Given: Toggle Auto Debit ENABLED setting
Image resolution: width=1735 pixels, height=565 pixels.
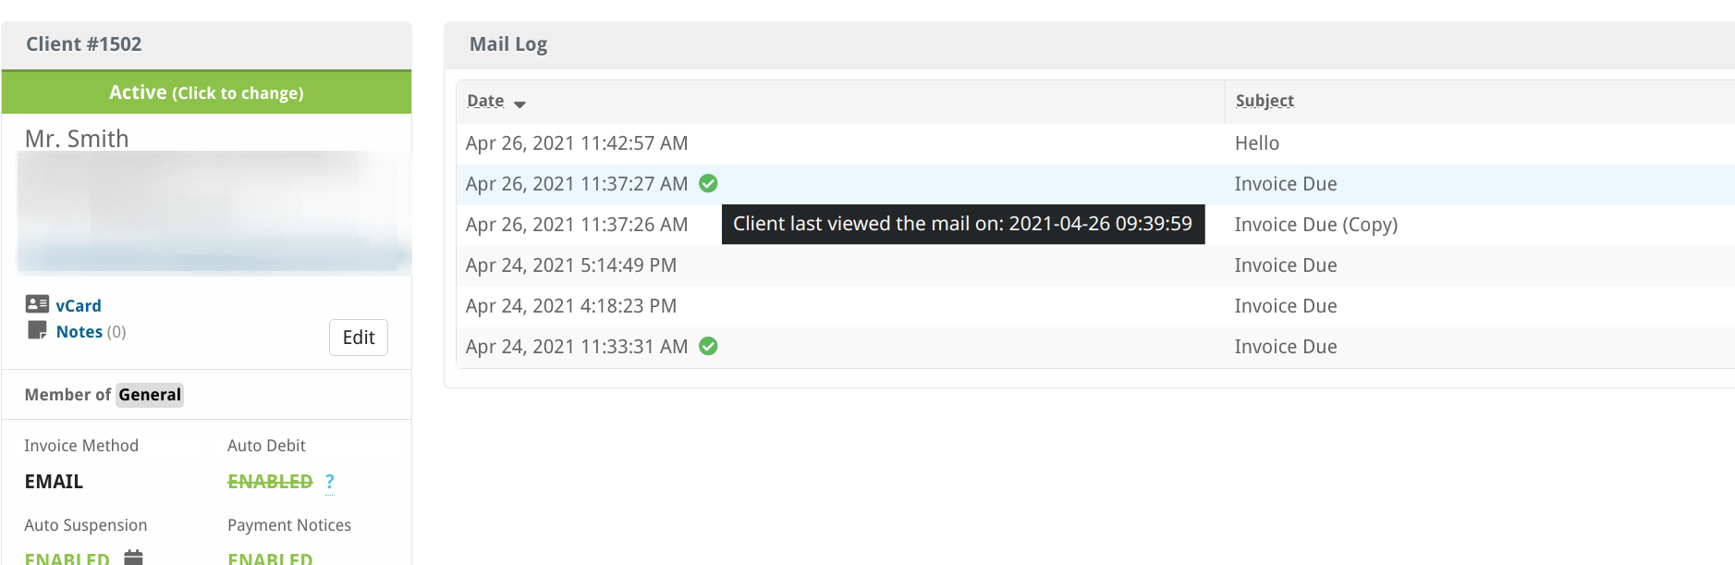Looking at the screenshot, I should pos(270,482).
